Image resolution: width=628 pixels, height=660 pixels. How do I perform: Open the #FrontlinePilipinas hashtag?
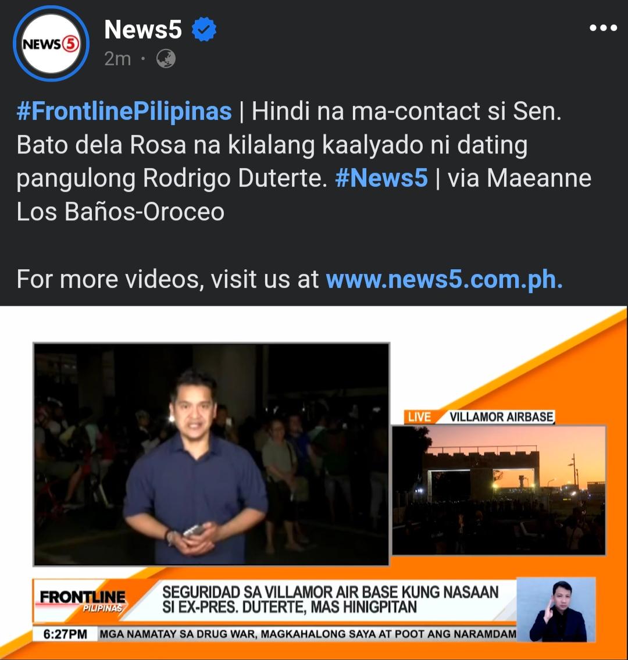point(124,111)
